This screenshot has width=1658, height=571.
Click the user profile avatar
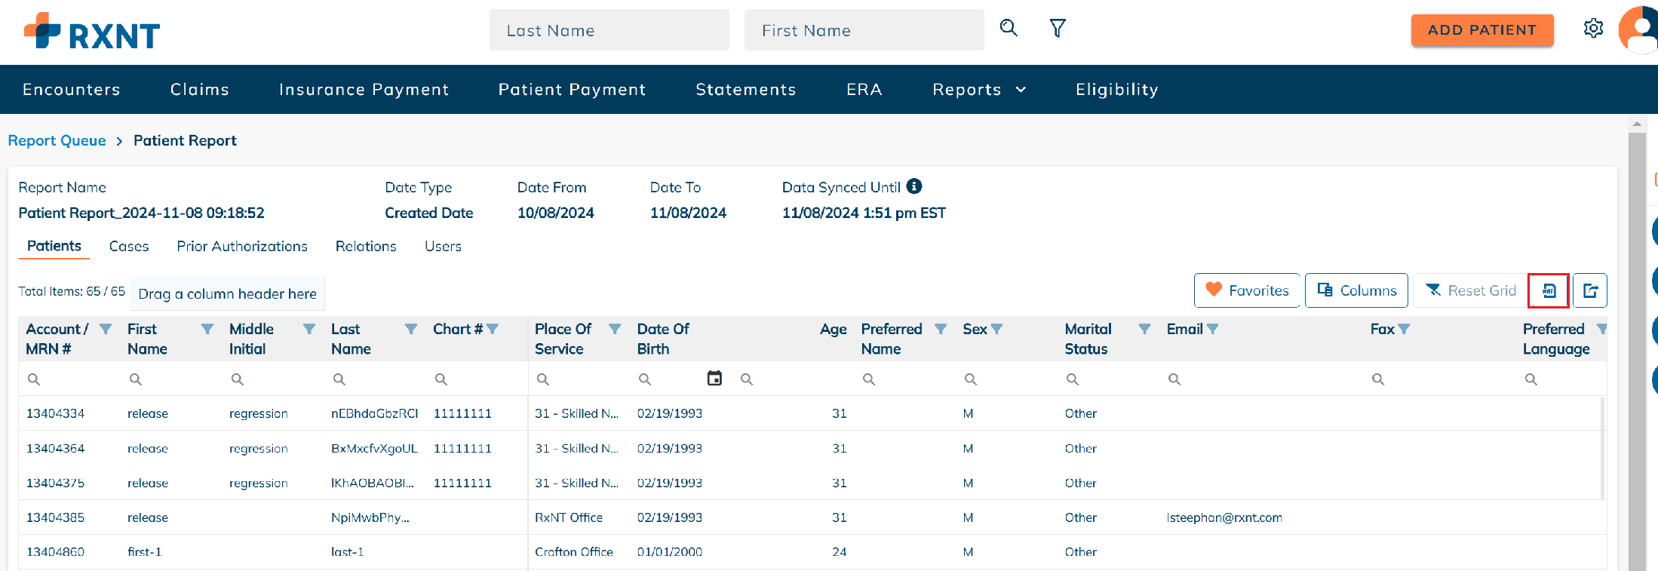(1640, 30)
